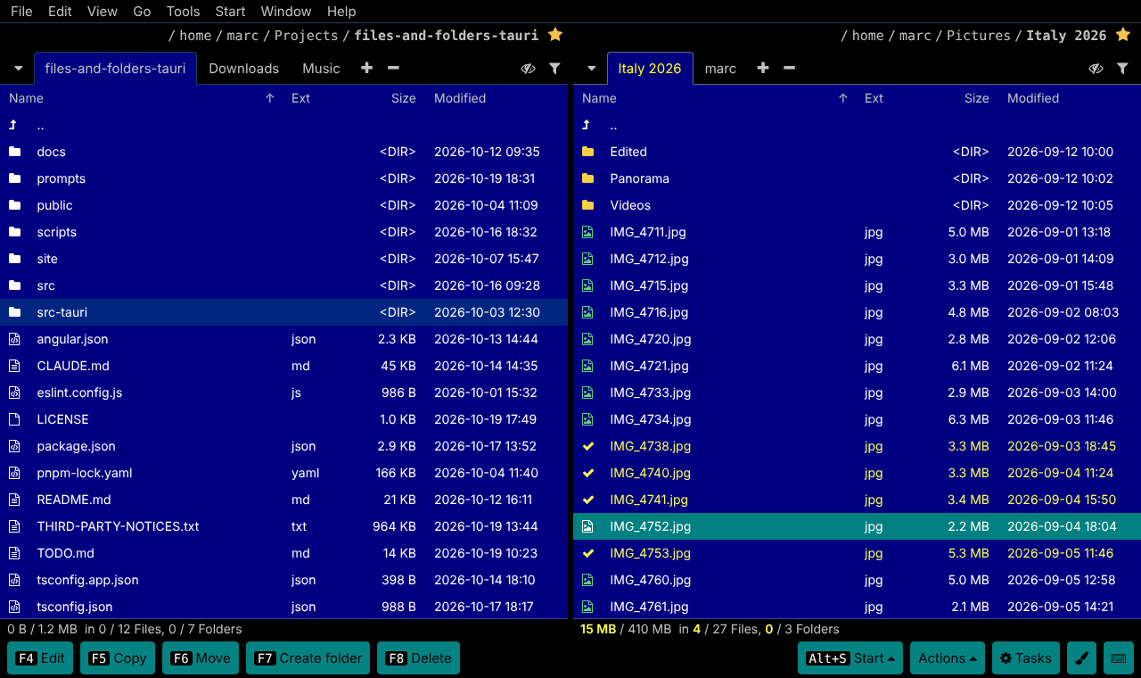
Task: Click the sort arrow in left Name header
Action: (x=270, y=98)
